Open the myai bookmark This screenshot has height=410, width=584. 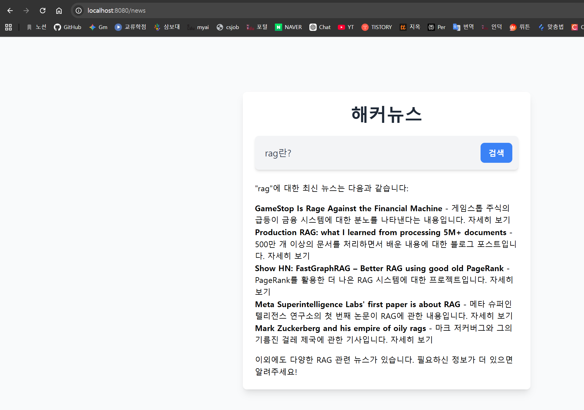pyautogui.click(x=198, y=27)
